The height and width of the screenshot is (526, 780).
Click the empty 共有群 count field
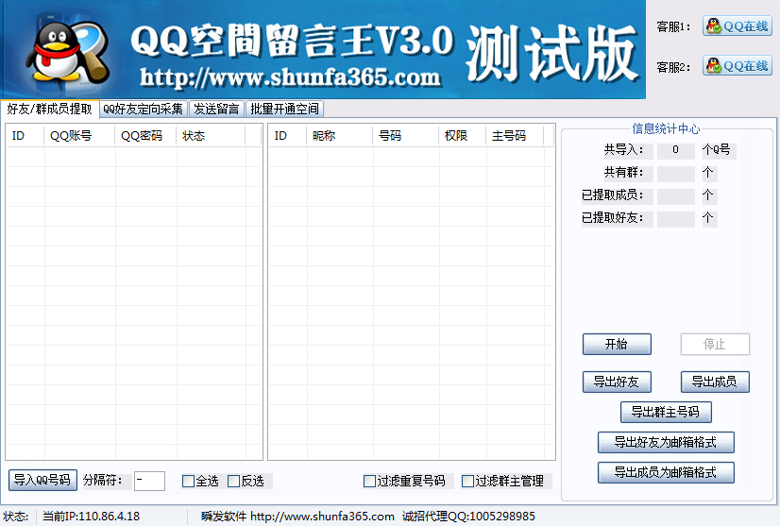pos(675,173)
